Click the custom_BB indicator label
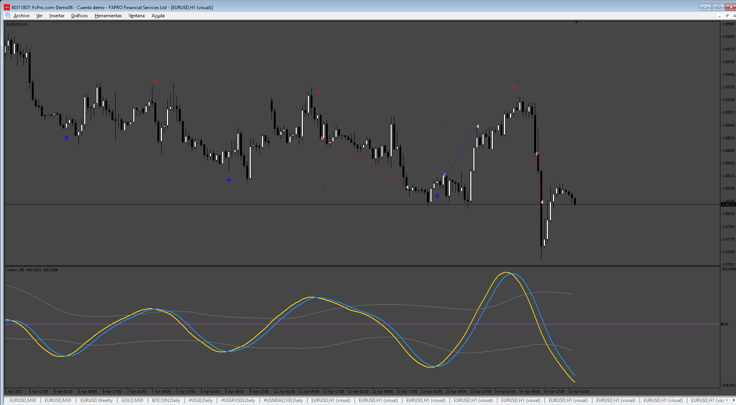The width and height of the screenshot is (736, 405). pos(32,270)
